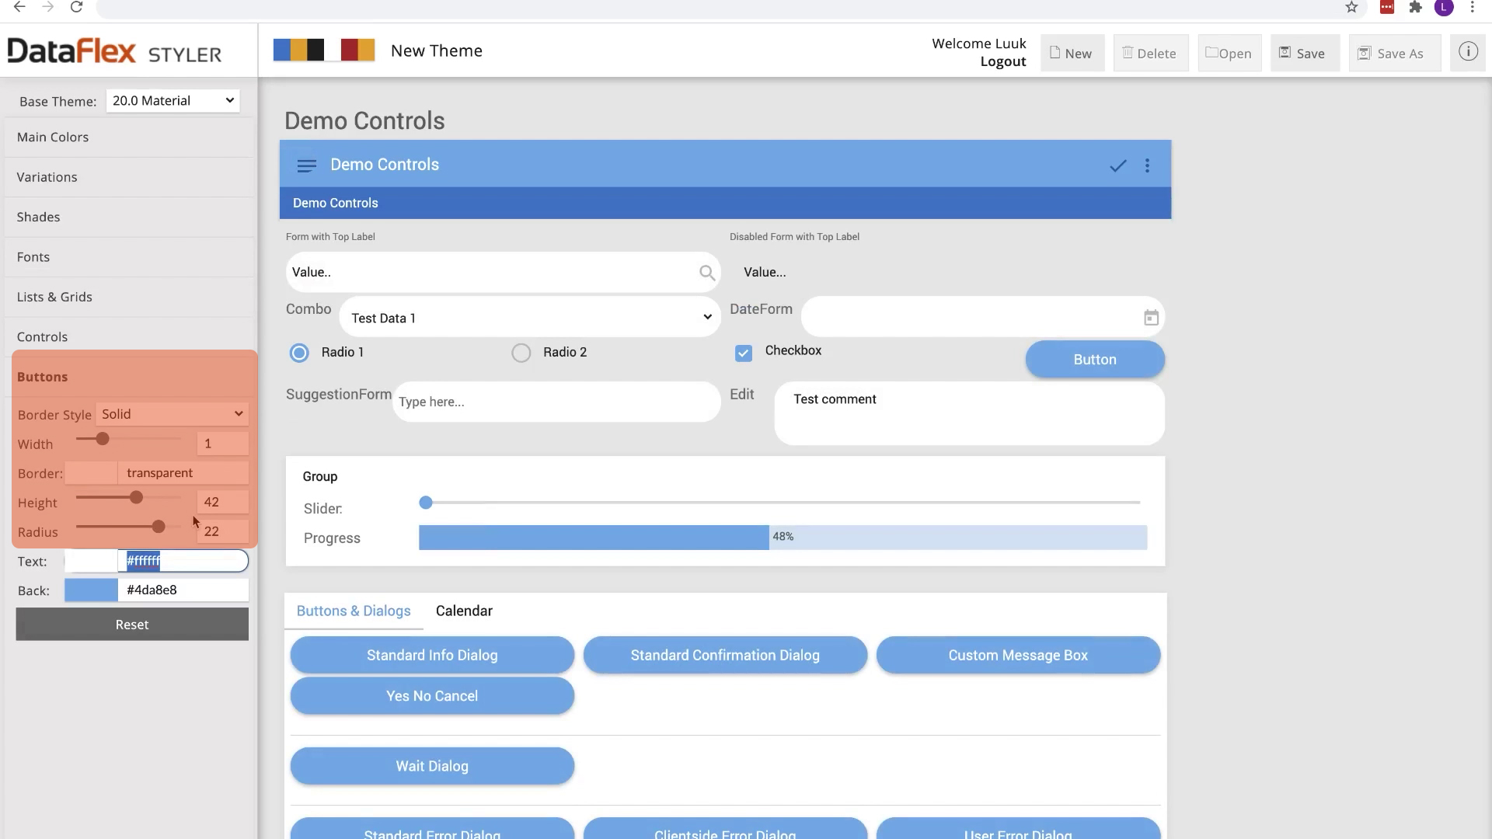Click the search magnifier in the Value field
Image resolution: width=1492 pixels, height=839 pixels.
[x=706, y=273]
